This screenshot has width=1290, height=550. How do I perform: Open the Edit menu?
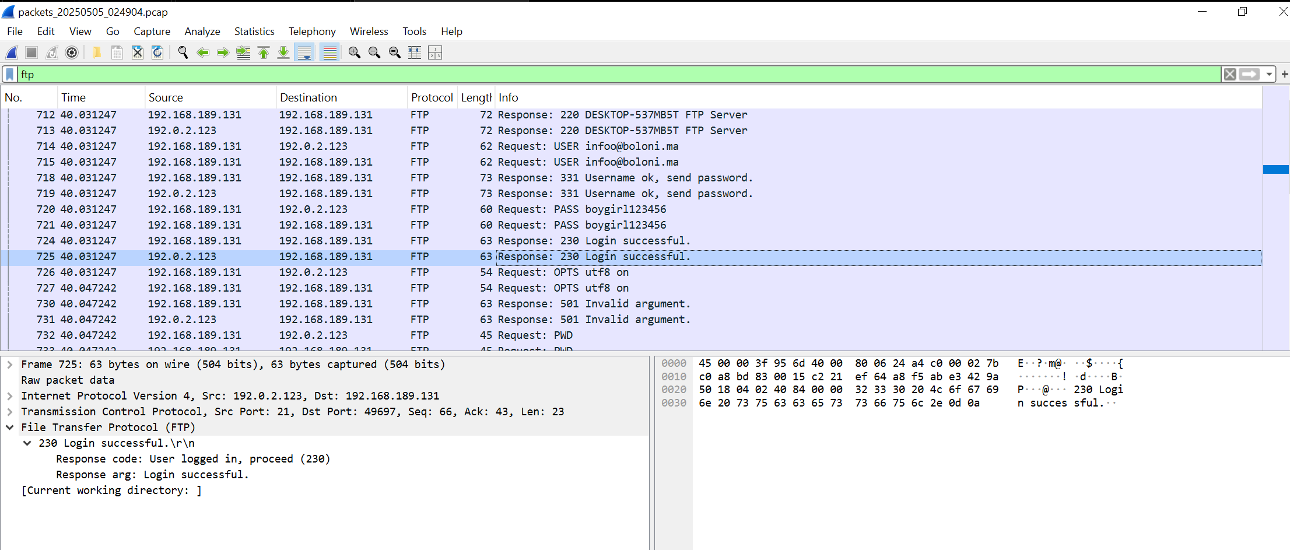[45, 31]
